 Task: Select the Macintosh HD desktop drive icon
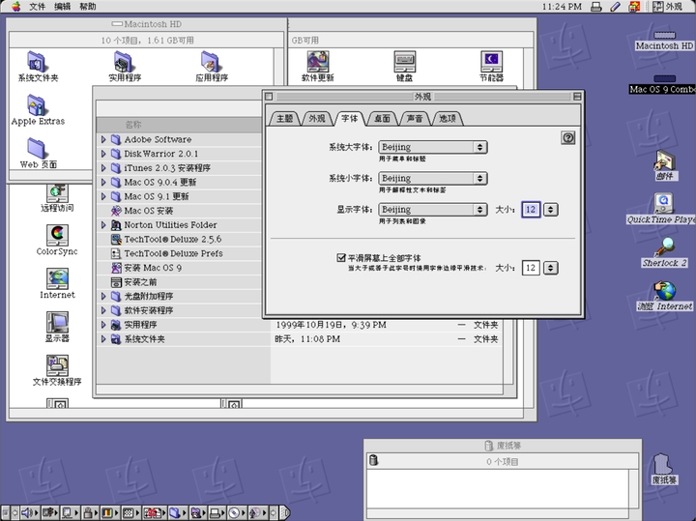tap(664, 36)
